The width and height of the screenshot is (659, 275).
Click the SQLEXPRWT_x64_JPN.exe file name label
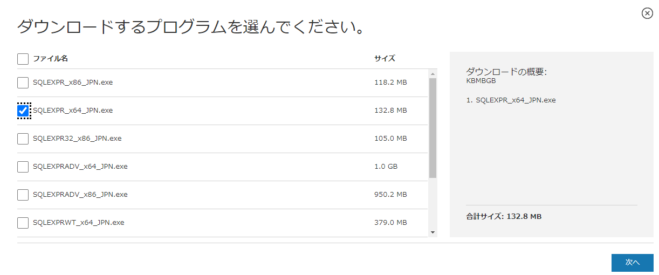78,223
